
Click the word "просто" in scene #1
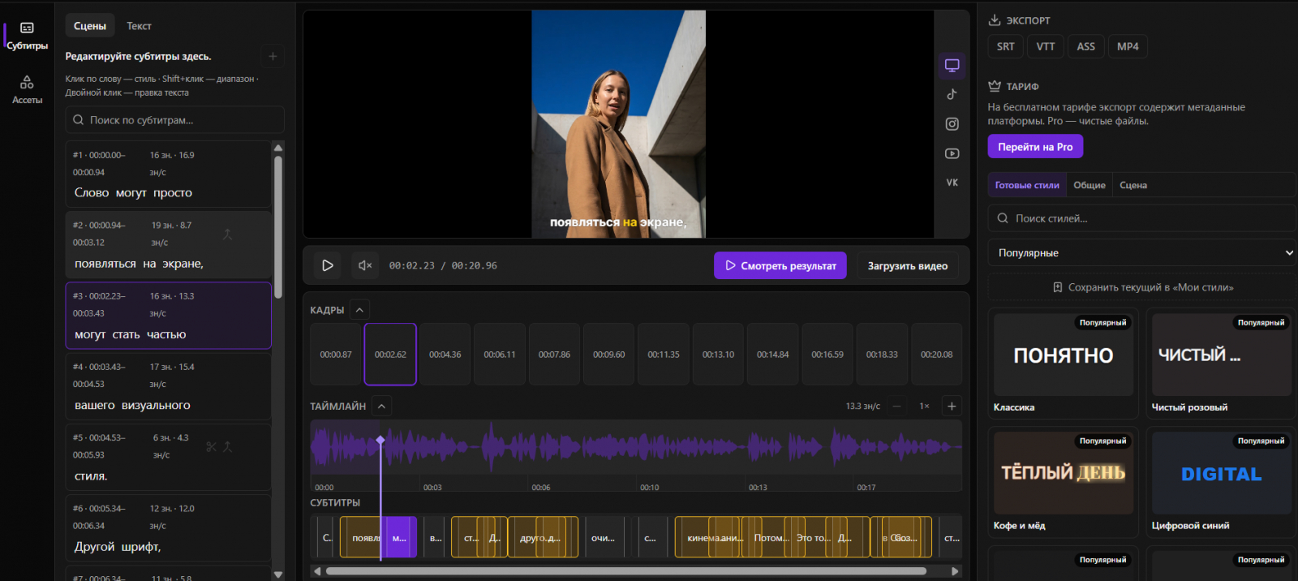(173, 193)
